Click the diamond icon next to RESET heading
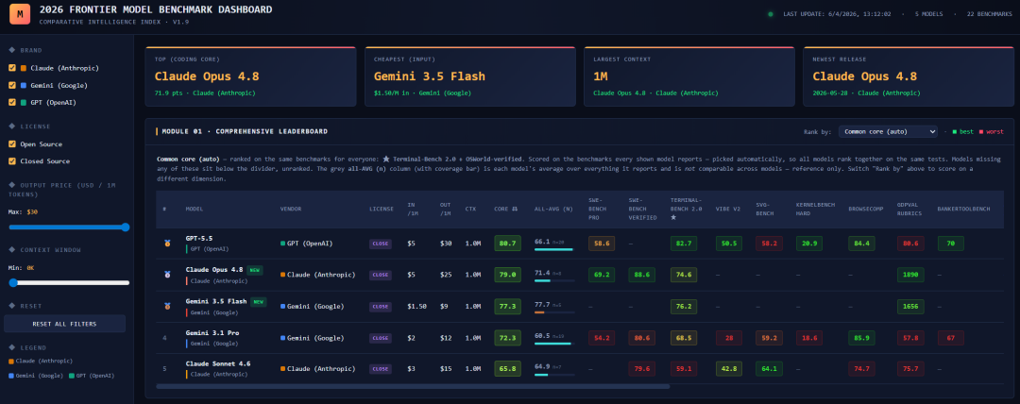Image resolution: width=1020 pixels, height=404 pixels. click(11, 306)
